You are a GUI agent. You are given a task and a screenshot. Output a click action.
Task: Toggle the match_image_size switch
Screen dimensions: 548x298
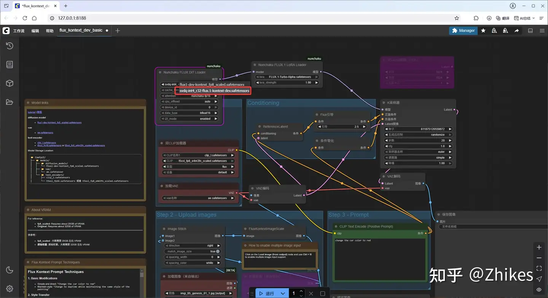pyautogui.click(x=218, y=251)
